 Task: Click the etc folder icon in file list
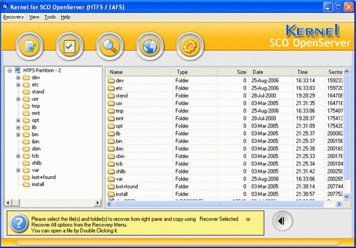pos(111,88)
